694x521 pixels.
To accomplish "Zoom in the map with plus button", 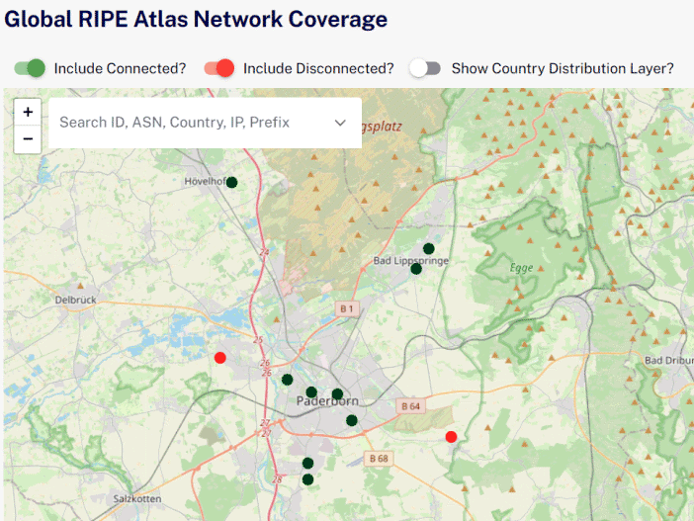I will pyautogui.click(x=28, y=112).
